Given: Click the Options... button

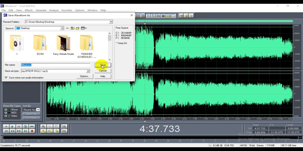Looking at the screenshot, I should pos(84,76).
